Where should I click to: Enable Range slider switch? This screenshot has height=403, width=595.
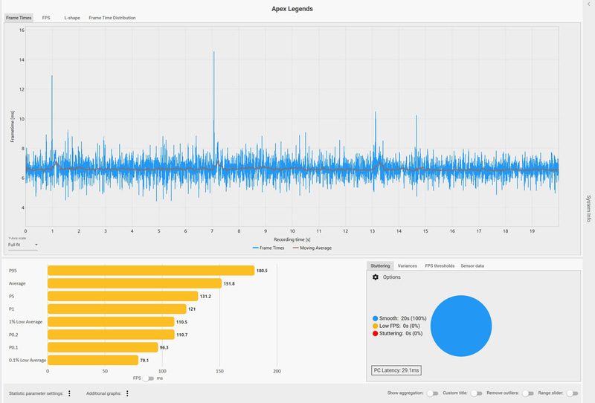click(572, 393)
